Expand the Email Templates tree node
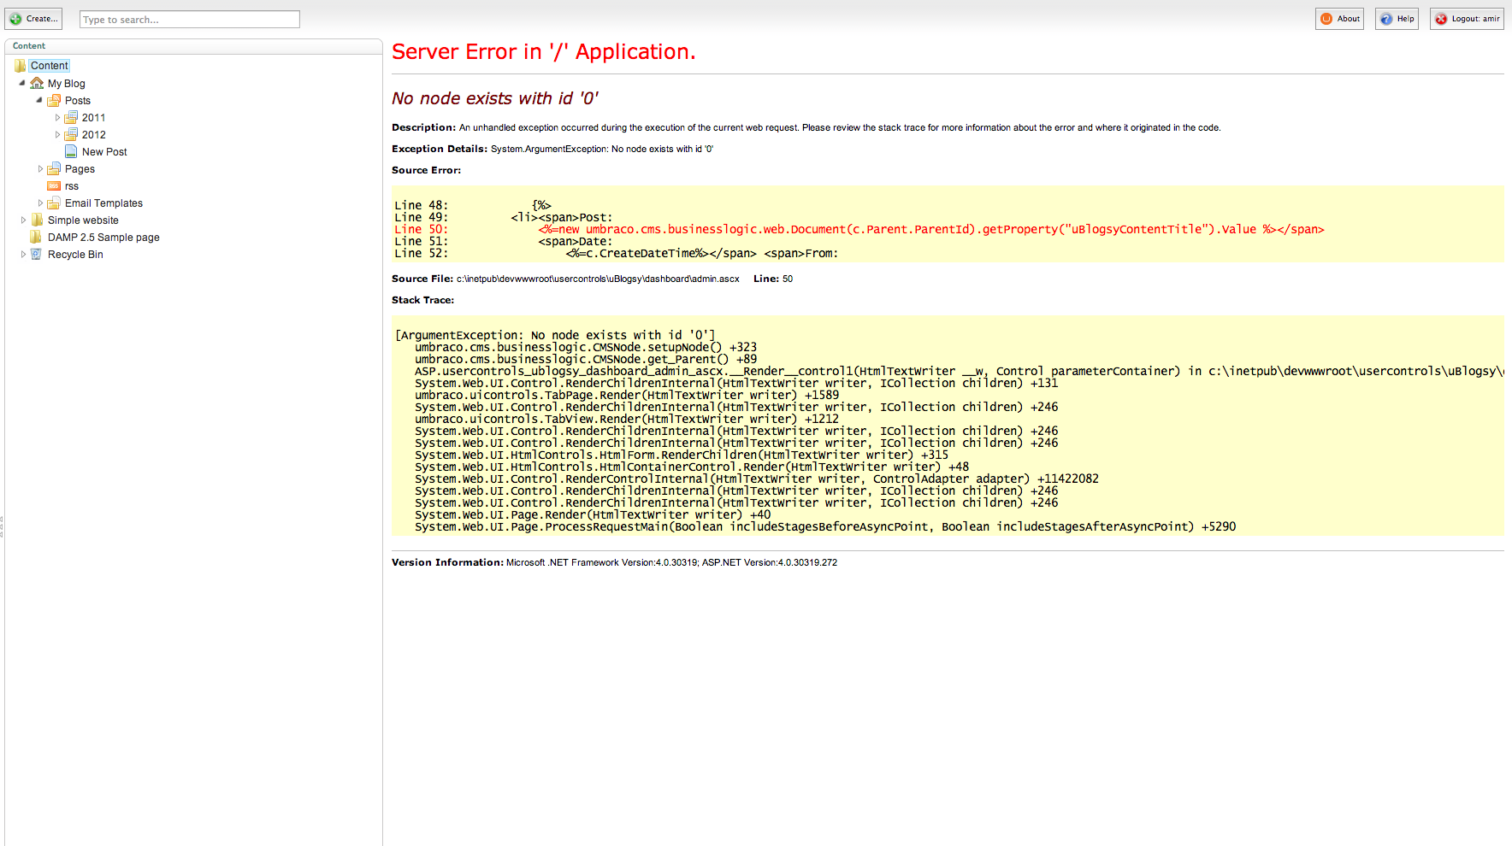This screenshot has width=1512, height=846. [x=40, y=203]
